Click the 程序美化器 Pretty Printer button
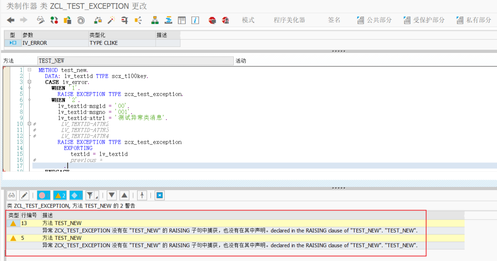 point(289,20)
